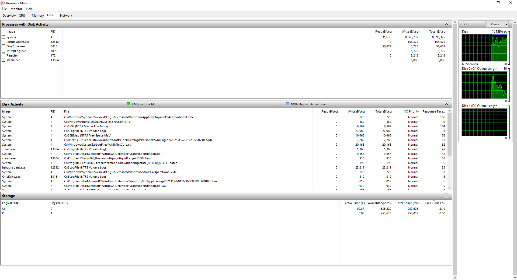
Task: Click Disk Activity scrollbar down arrow
Action: point(449,187)
